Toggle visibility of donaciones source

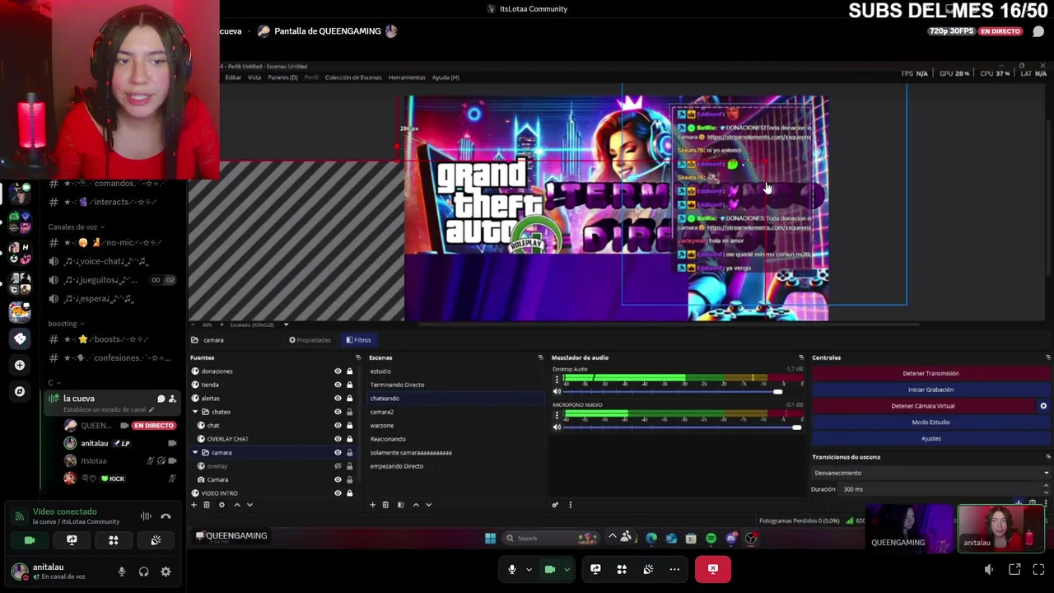[338, 371]
